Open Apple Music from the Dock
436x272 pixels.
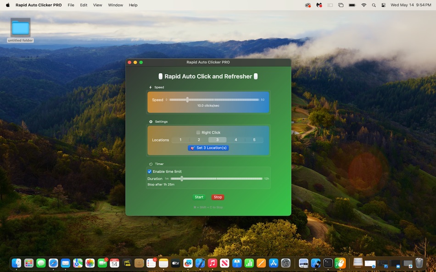pos(212,263)
